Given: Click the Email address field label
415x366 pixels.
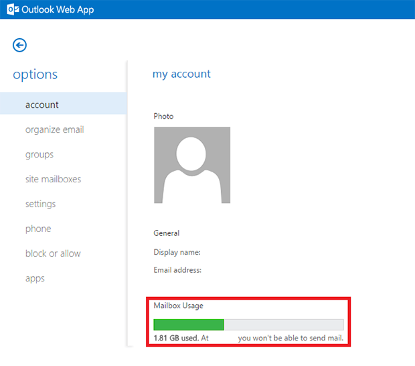Looking at the screenshot, I should (x=177, y=270).
